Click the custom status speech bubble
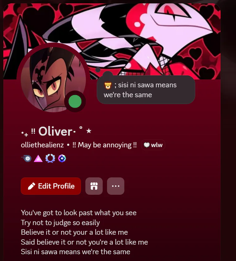Image resolution: width=236 pixels, height=261 pixels. coord(146,90)
